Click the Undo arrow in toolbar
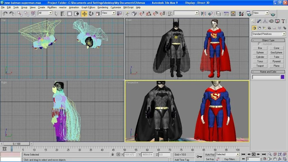 click(x=5, y=13)
